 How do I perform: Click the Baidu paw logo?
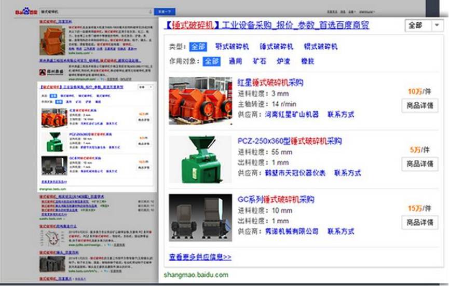[26, 12]
